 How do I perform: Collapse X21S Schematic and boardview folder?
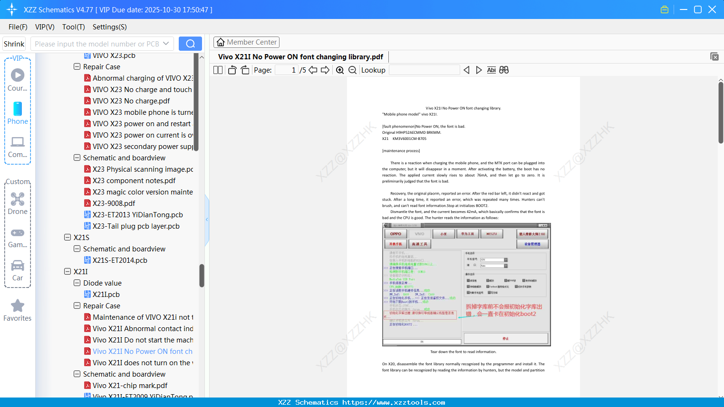(x=77, y=249)
